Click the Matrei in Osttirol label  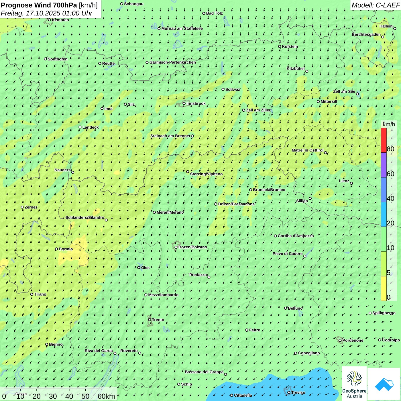308,150
